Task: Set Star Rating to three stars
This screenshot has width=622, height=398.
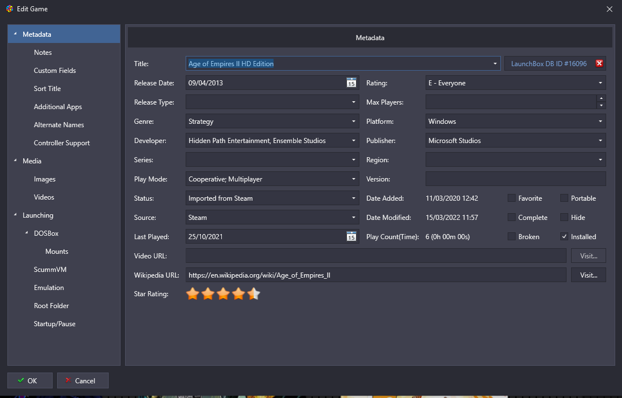Action: tap(224, 294)
